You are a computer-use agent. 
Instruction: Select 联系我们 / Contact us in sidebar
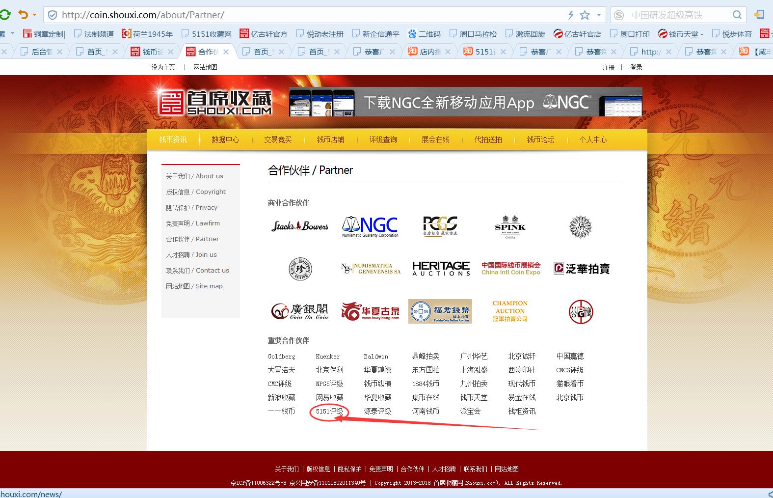[197, 271]
